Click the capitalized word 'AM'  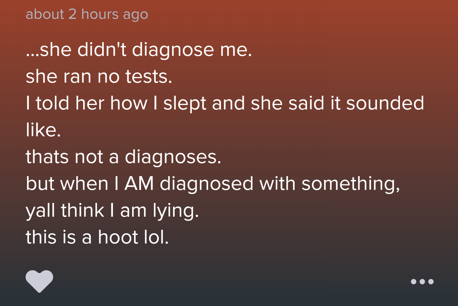[x=139, y=184]
